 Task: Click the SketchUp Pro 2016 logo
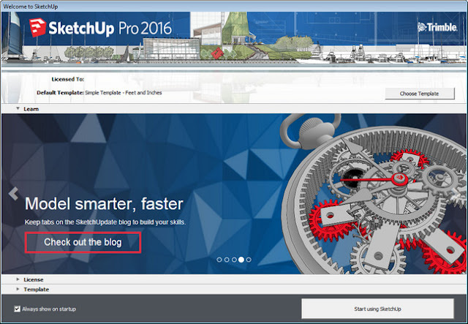point(101,28)
